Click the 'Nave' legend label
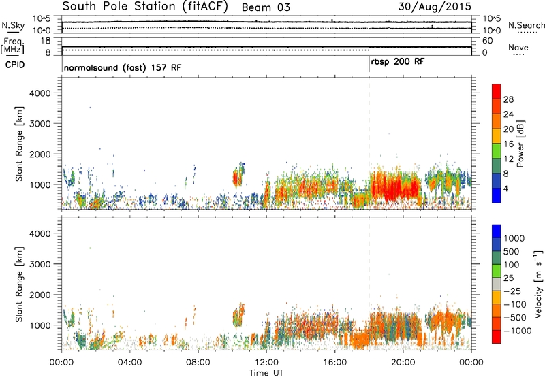Viewport: 545px width, 377px height. (518, 47)
